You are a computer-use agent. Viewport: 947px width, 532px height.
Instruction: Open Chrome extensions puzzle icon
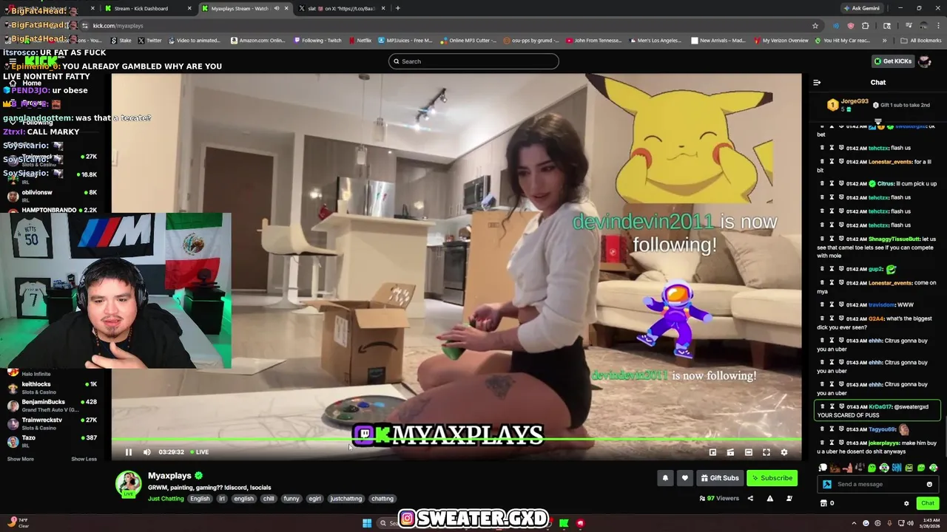[x=865, y=26]
